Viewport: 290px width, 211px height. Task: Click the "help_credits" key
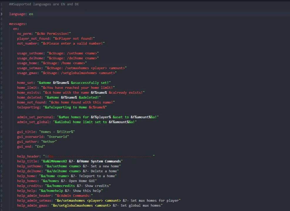(29, 186)
